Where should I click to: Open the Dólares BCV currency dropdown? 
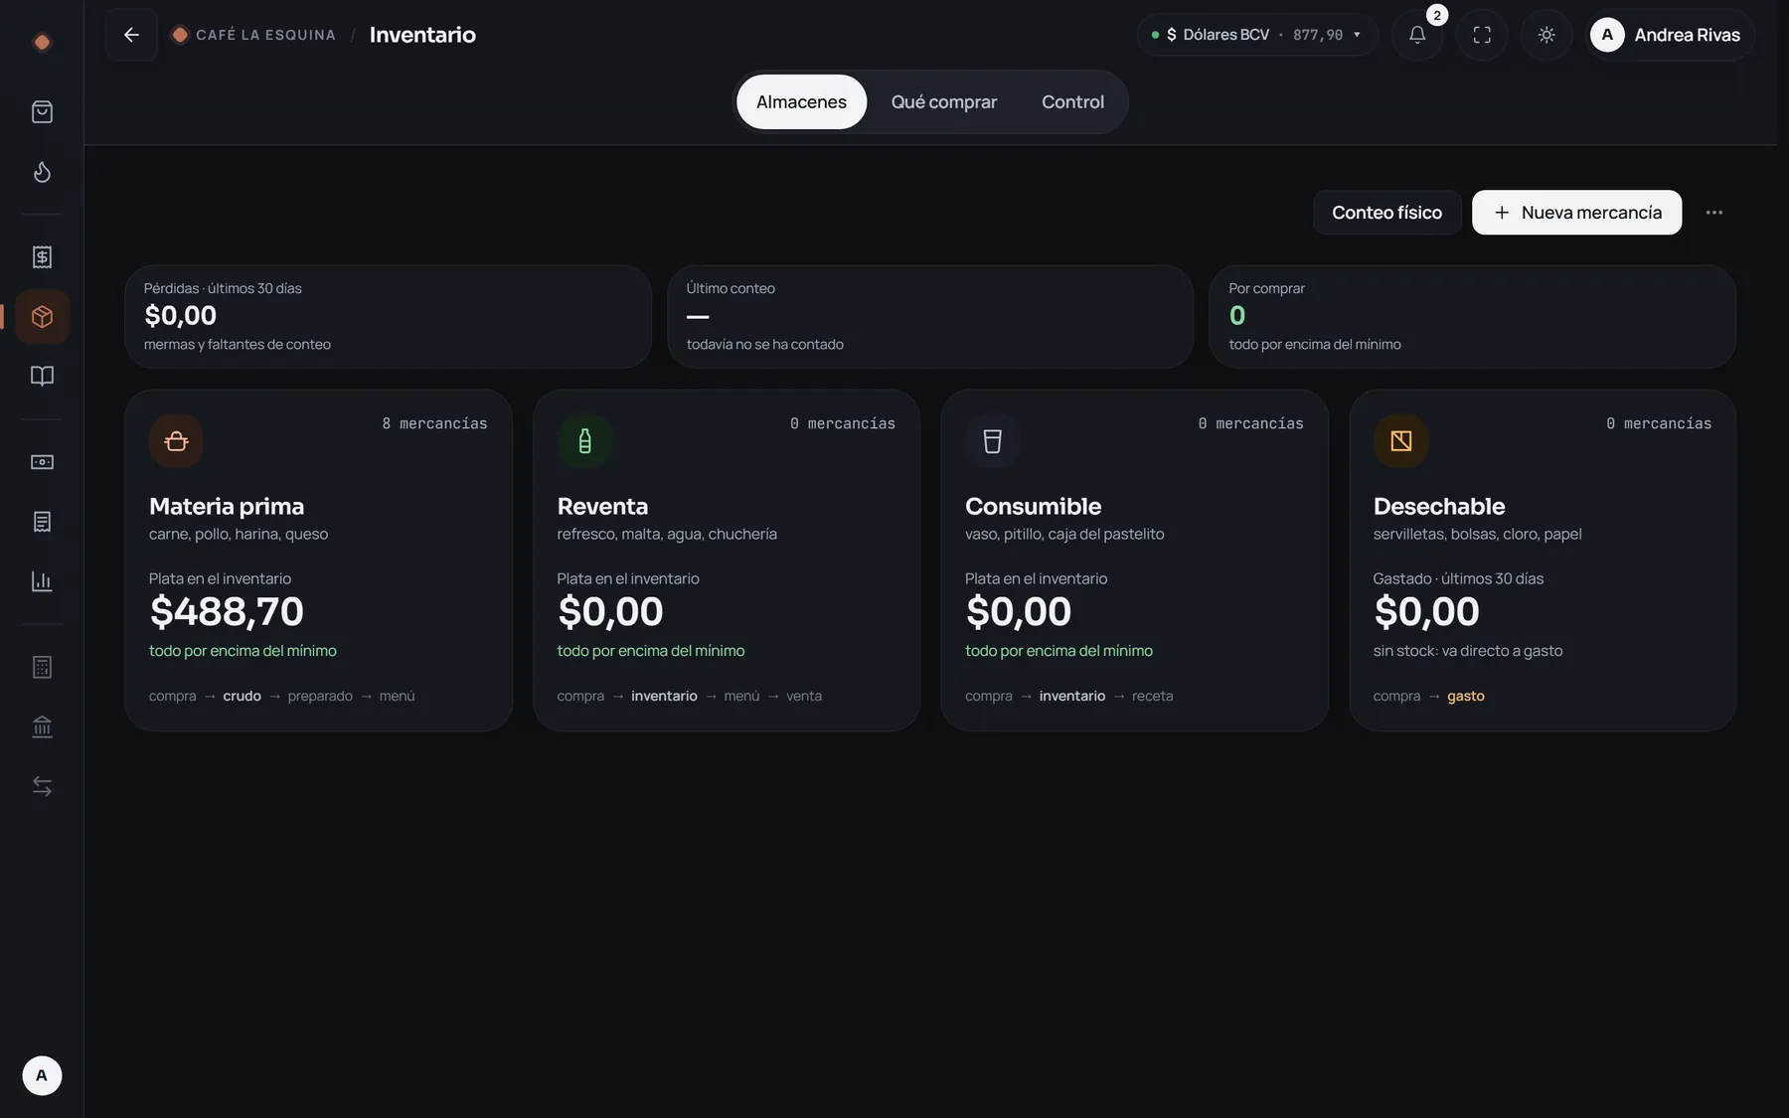[1256, 35]
